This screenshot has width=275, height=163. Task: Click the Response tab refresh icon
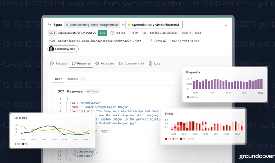pos(73,63)
